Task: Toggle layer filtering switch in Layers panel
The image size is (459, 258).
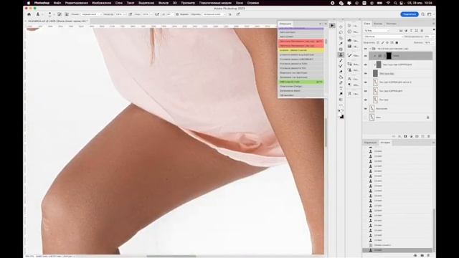Action: pos(434,29)
